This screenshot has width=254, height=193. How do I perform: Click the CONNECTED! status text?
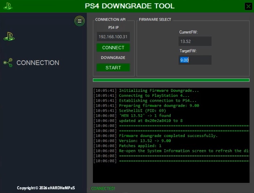(x=103, y=188)
